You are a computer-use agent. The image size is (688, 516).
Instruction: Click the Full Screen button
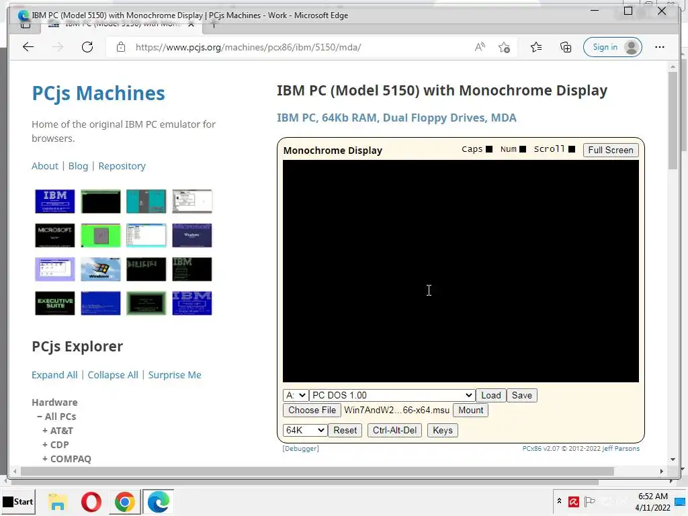611,150
